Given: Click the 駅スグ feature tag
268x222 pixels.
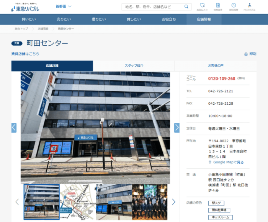Looking at the screenshot, I should [x=216, y=203].
